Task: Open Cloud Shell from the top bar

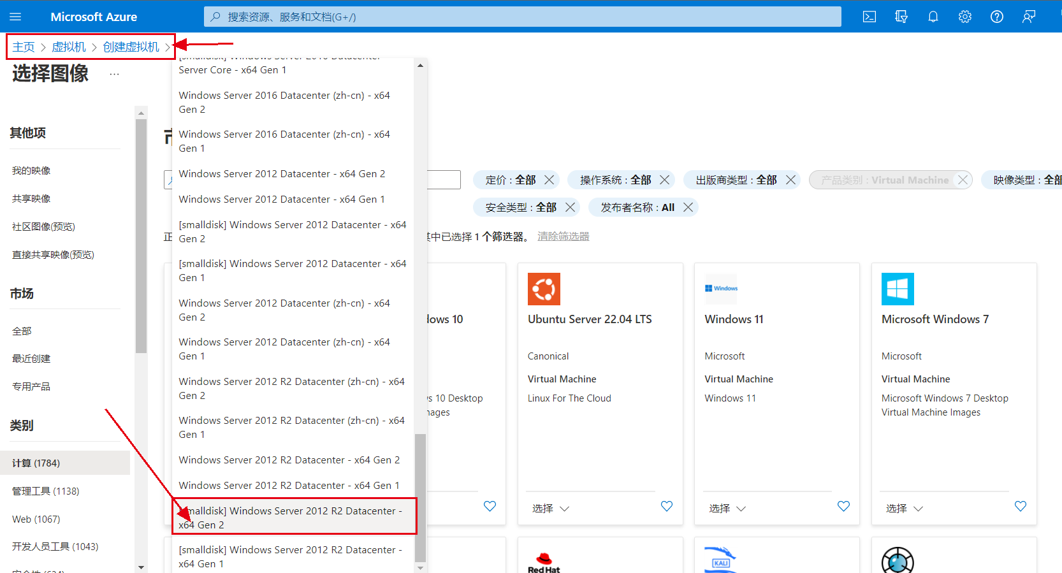Action: click(869, 17)
